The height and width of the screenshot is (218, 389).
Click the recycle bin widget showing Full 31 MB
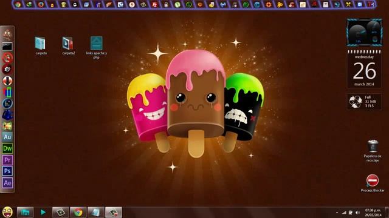(x=364, y=102)
